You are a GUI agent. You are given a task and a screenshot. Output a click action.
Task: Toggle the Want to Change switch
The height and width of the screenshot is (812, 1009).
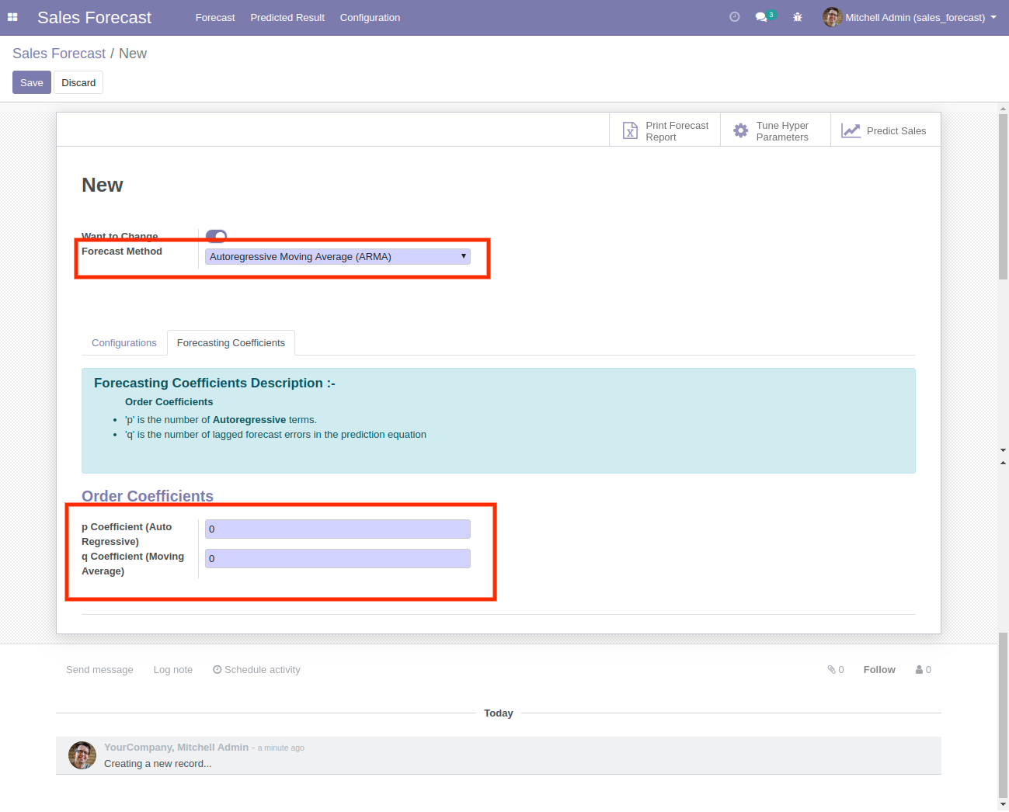click(216, 235)
